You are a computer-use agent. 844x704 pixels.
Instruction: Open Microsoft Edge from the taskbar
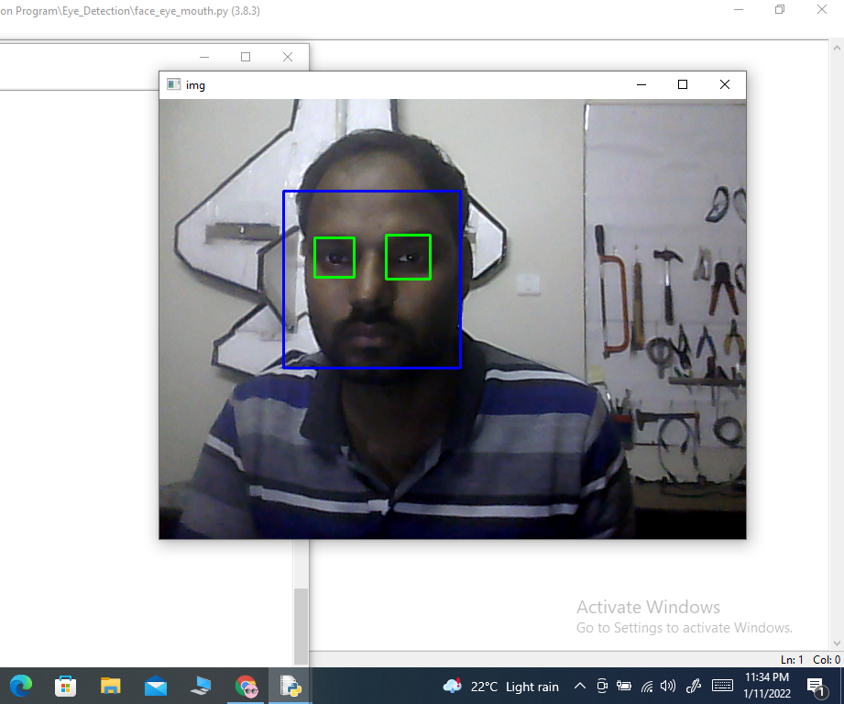click(x=20, y=685)
